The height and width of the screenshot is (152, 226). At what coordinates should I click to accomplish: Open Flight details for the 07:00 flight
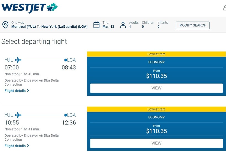[15, 91]
